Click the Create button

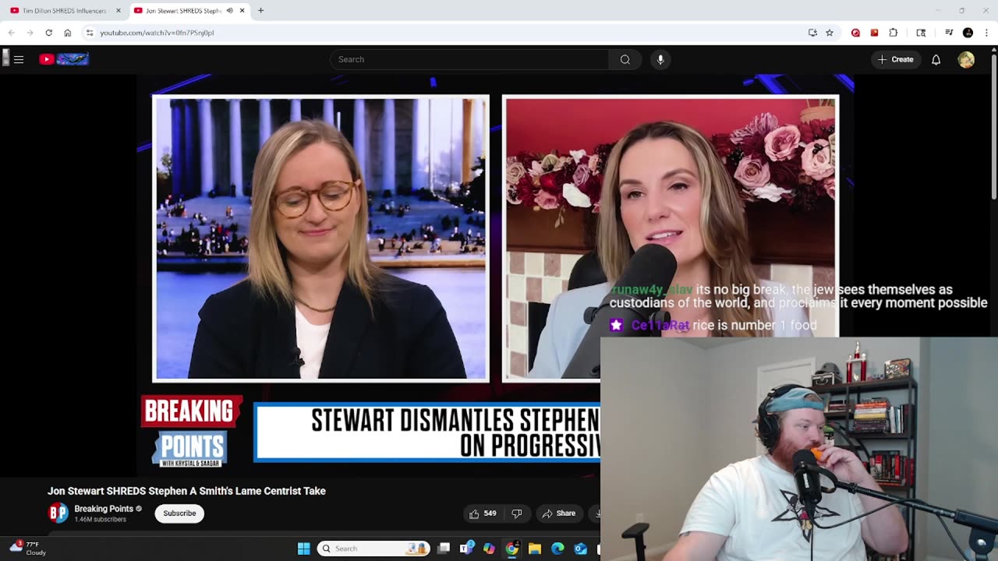[896, 59]
